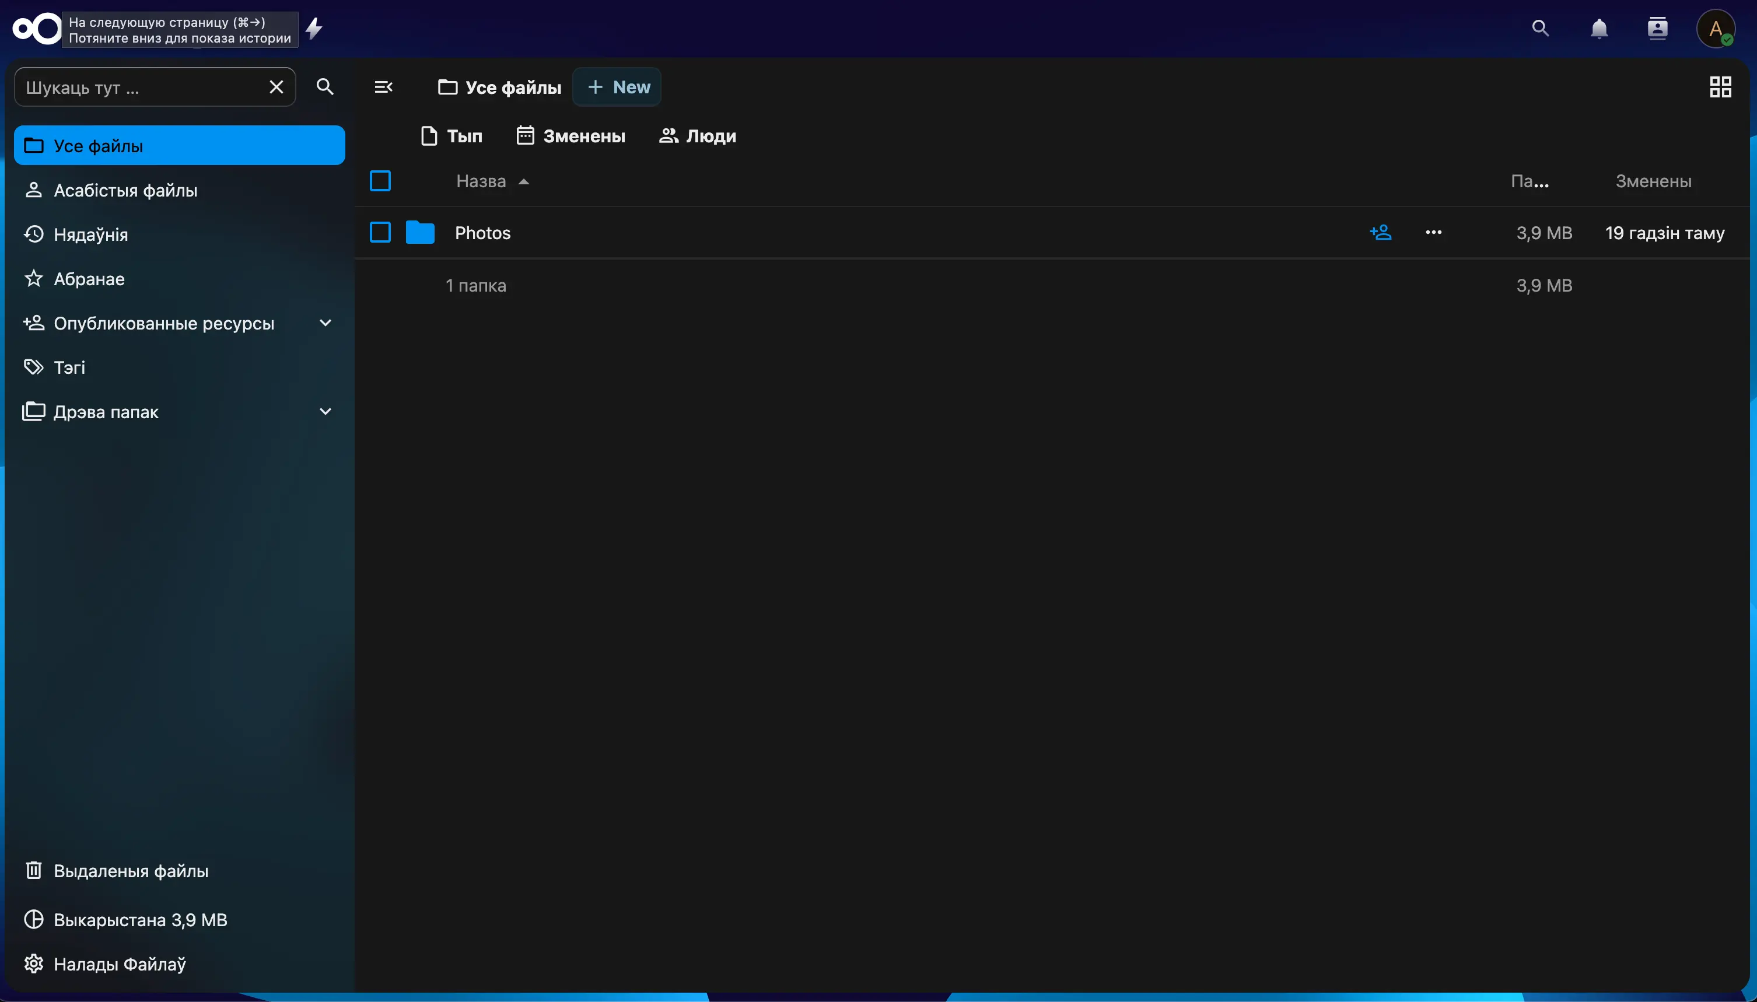Click the New button
The height and width of the screenshot is (1002, 1757).
(x=617, y=87)
